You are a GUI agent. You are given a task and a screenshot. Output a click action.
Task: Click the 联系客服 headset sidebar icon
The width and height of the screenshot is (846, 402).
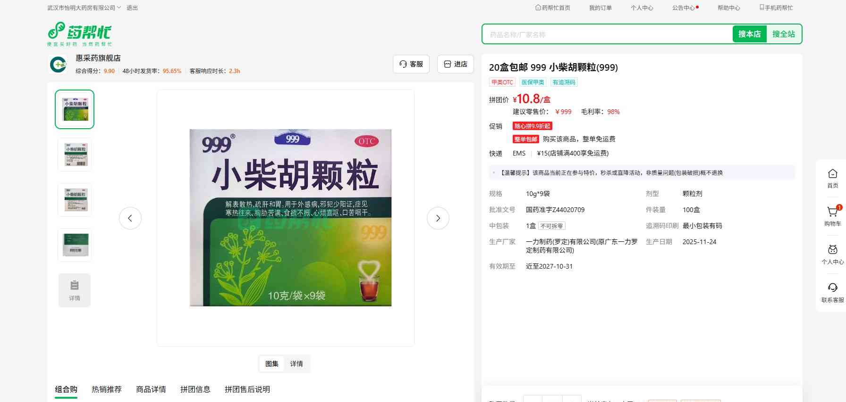pyautogui.click(x=832, y=292)
